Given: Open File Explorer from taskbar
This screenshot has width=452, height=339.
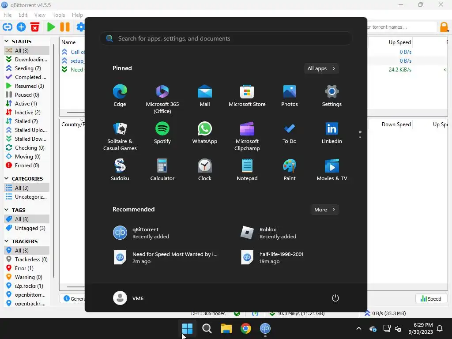Looking at the screenshot, I should click(x=226, y=328).
